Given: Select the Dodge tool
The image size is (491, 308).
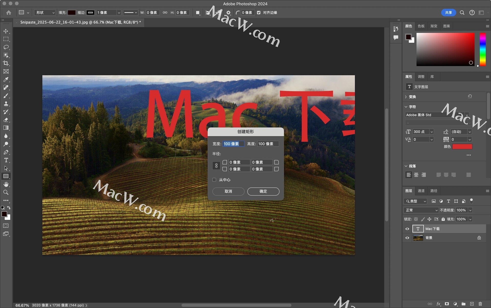Looking at the screenshot, I should click(x=6, y=144).
